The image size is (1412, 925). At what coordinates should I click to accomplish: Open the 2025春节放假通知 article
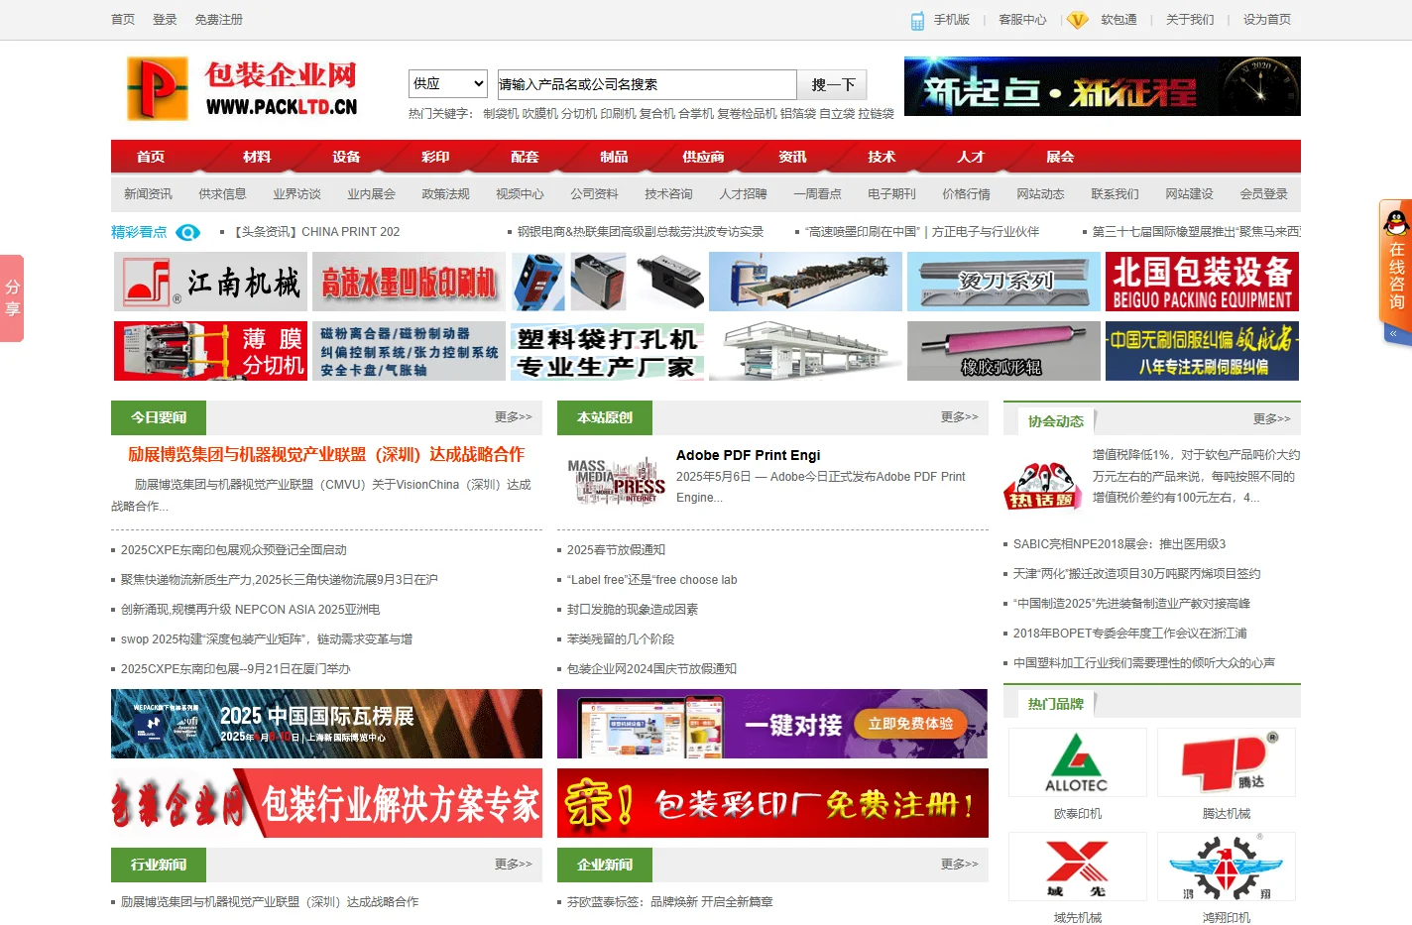coord(616,550)
